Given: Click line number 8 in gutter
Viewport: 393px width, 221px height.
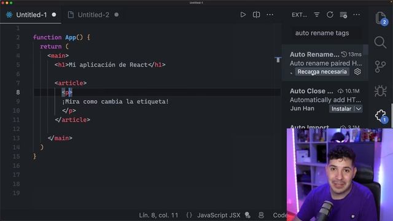Looking at the screenshot, I should pos(18,93).
